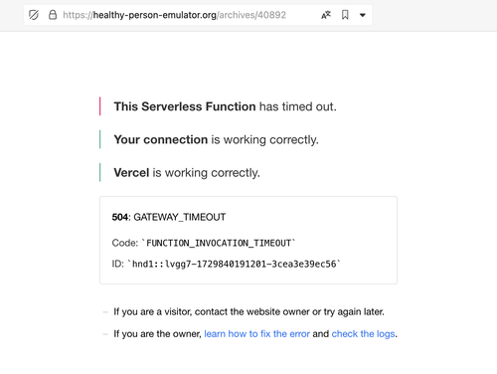497x374 pixels.
Task: Bookmark this page with the bookmark icon
Action: pyautogui.click(x=345, y=15)
